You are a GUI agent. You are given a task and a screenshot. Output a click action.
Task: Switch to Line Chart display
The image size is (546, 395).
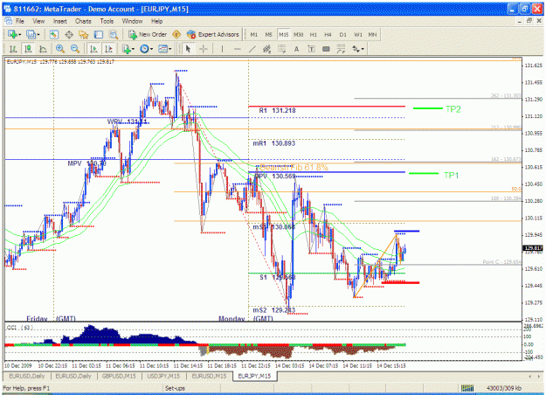(43, 49)
